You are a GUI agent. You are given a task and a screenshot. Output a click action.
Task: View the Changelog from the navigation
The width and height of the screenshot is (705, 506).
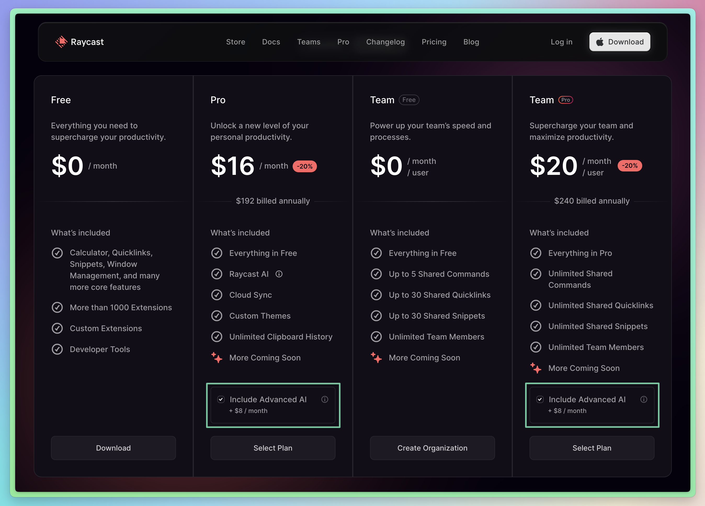tap(385, 42)
